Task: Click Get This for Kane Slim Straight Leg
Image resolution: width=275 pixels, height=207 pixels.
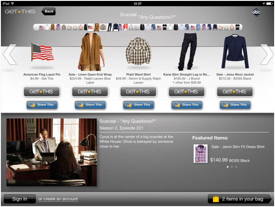Action: point(186,92)
